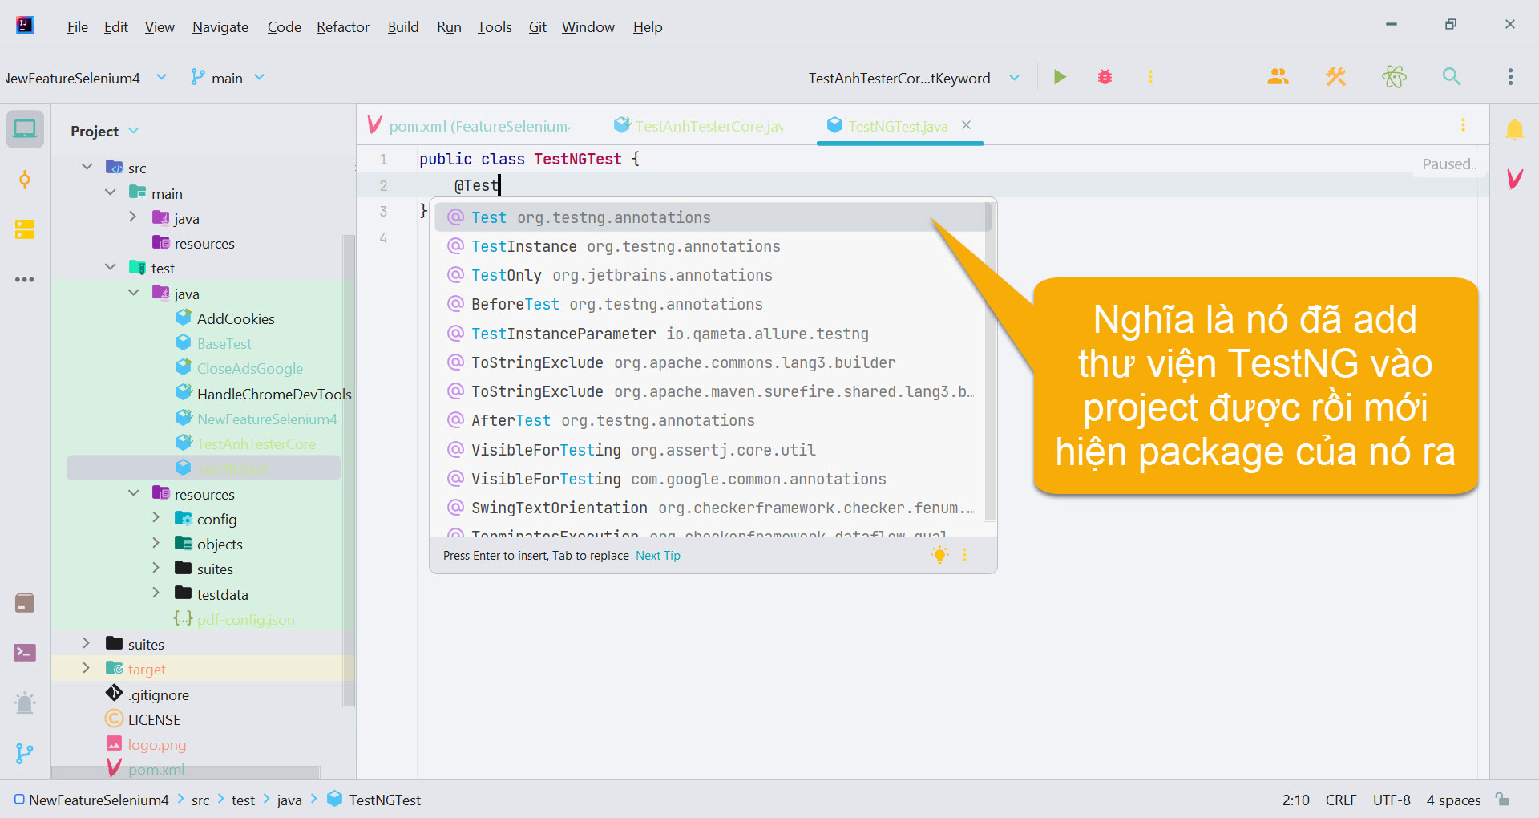
Task: Click 2:10 cursor position in status bar
Action: pyautogui.click(x=1295, y=800)
